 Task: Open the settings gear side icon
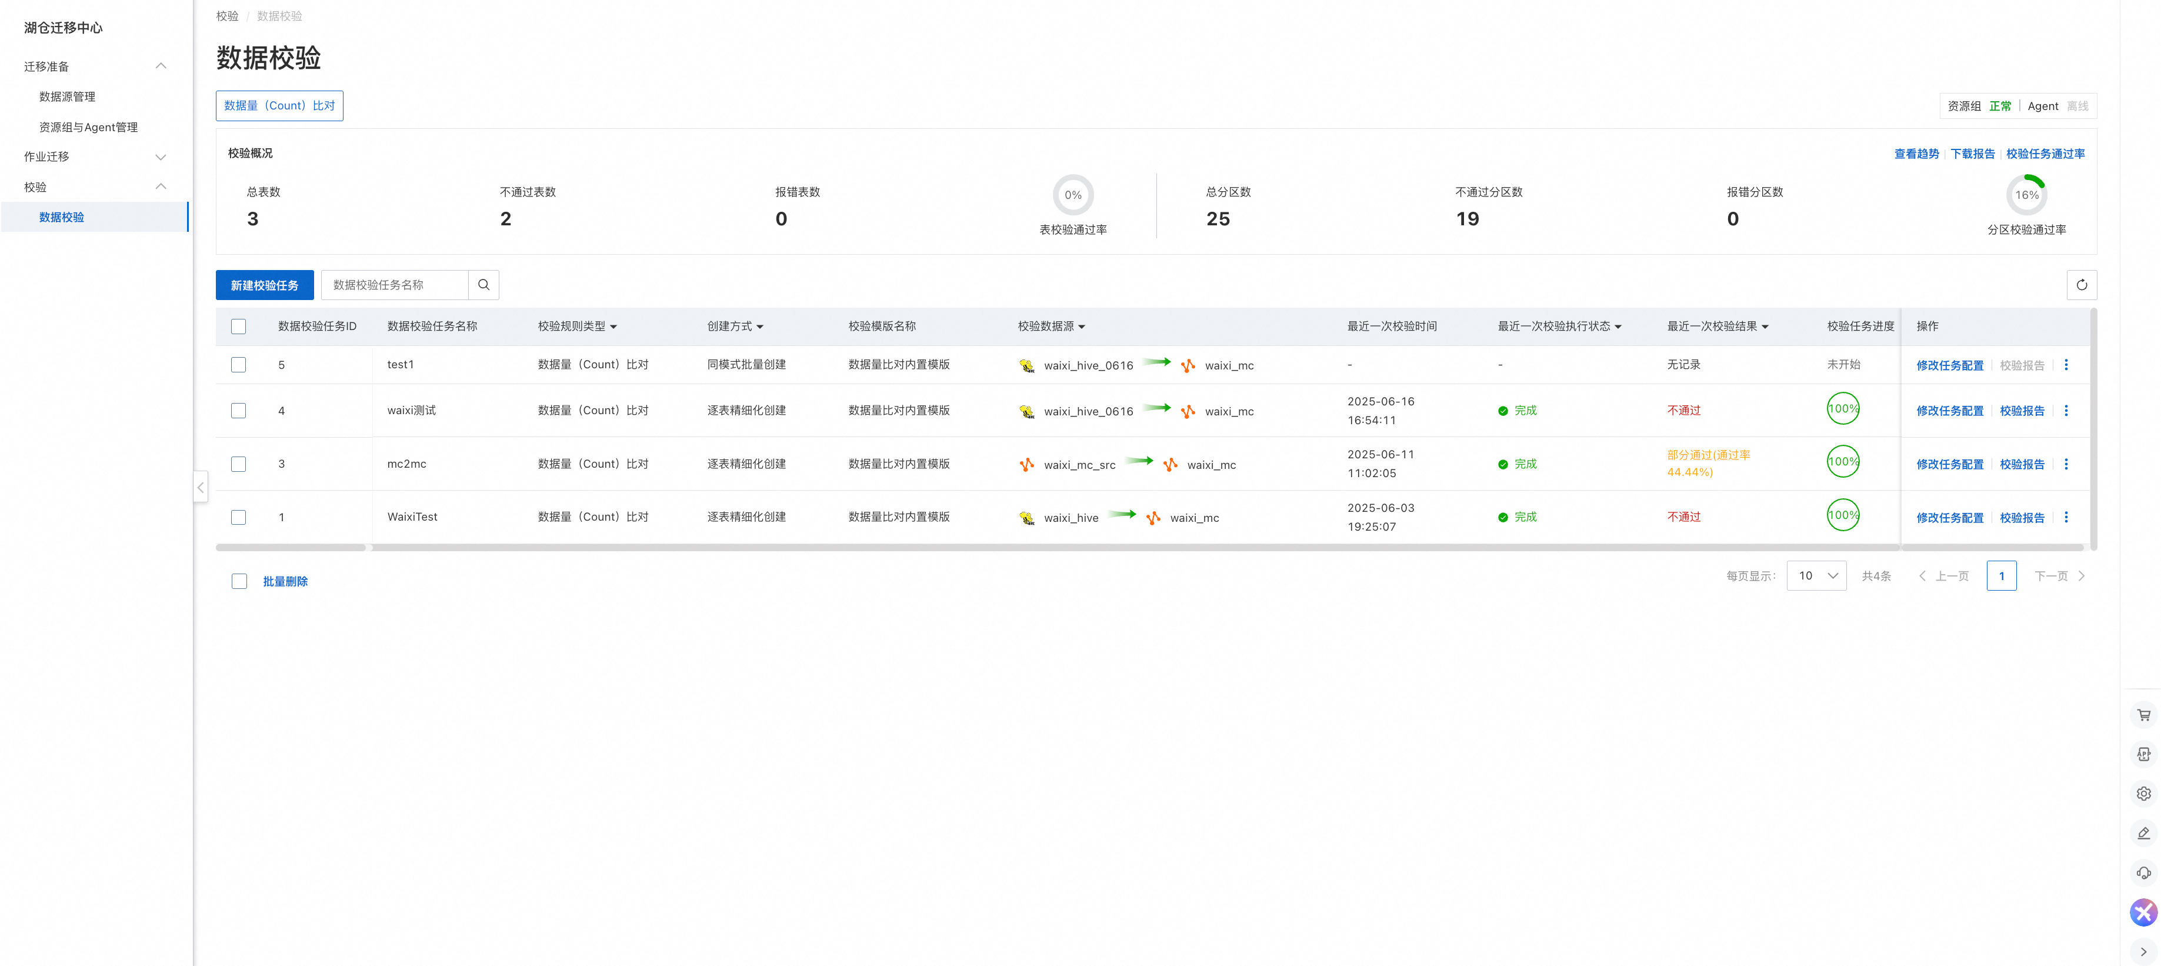[x=2143, y=793]
